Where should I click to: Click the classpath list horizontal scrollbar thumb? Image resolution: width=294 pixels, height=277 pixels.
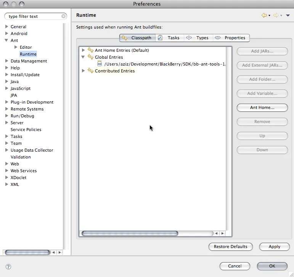(x=130, y=233)
